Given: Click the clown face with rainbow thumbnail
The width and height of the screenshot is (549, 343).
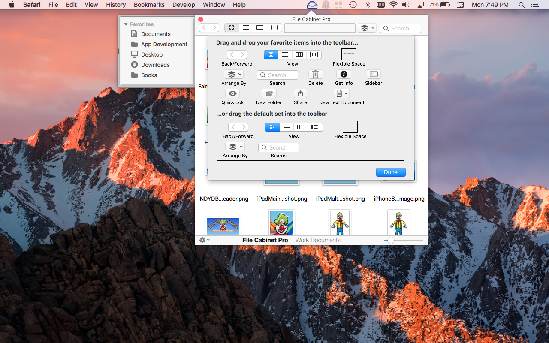Looking at the screenshot, I should click(282, 223).
